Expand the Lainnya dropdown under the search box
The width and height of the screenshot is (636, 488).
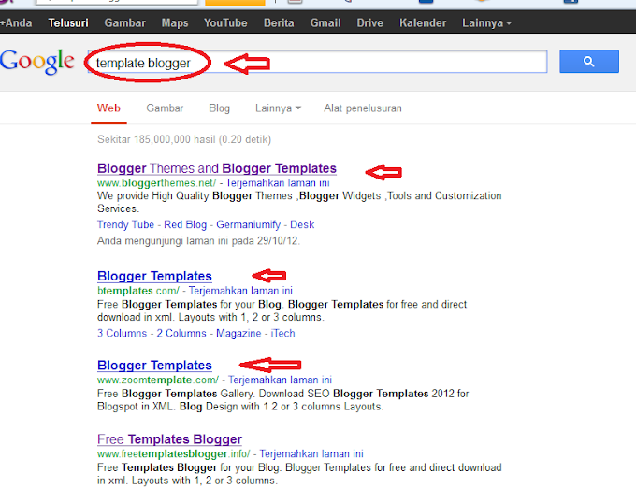(x=278, y=108)
